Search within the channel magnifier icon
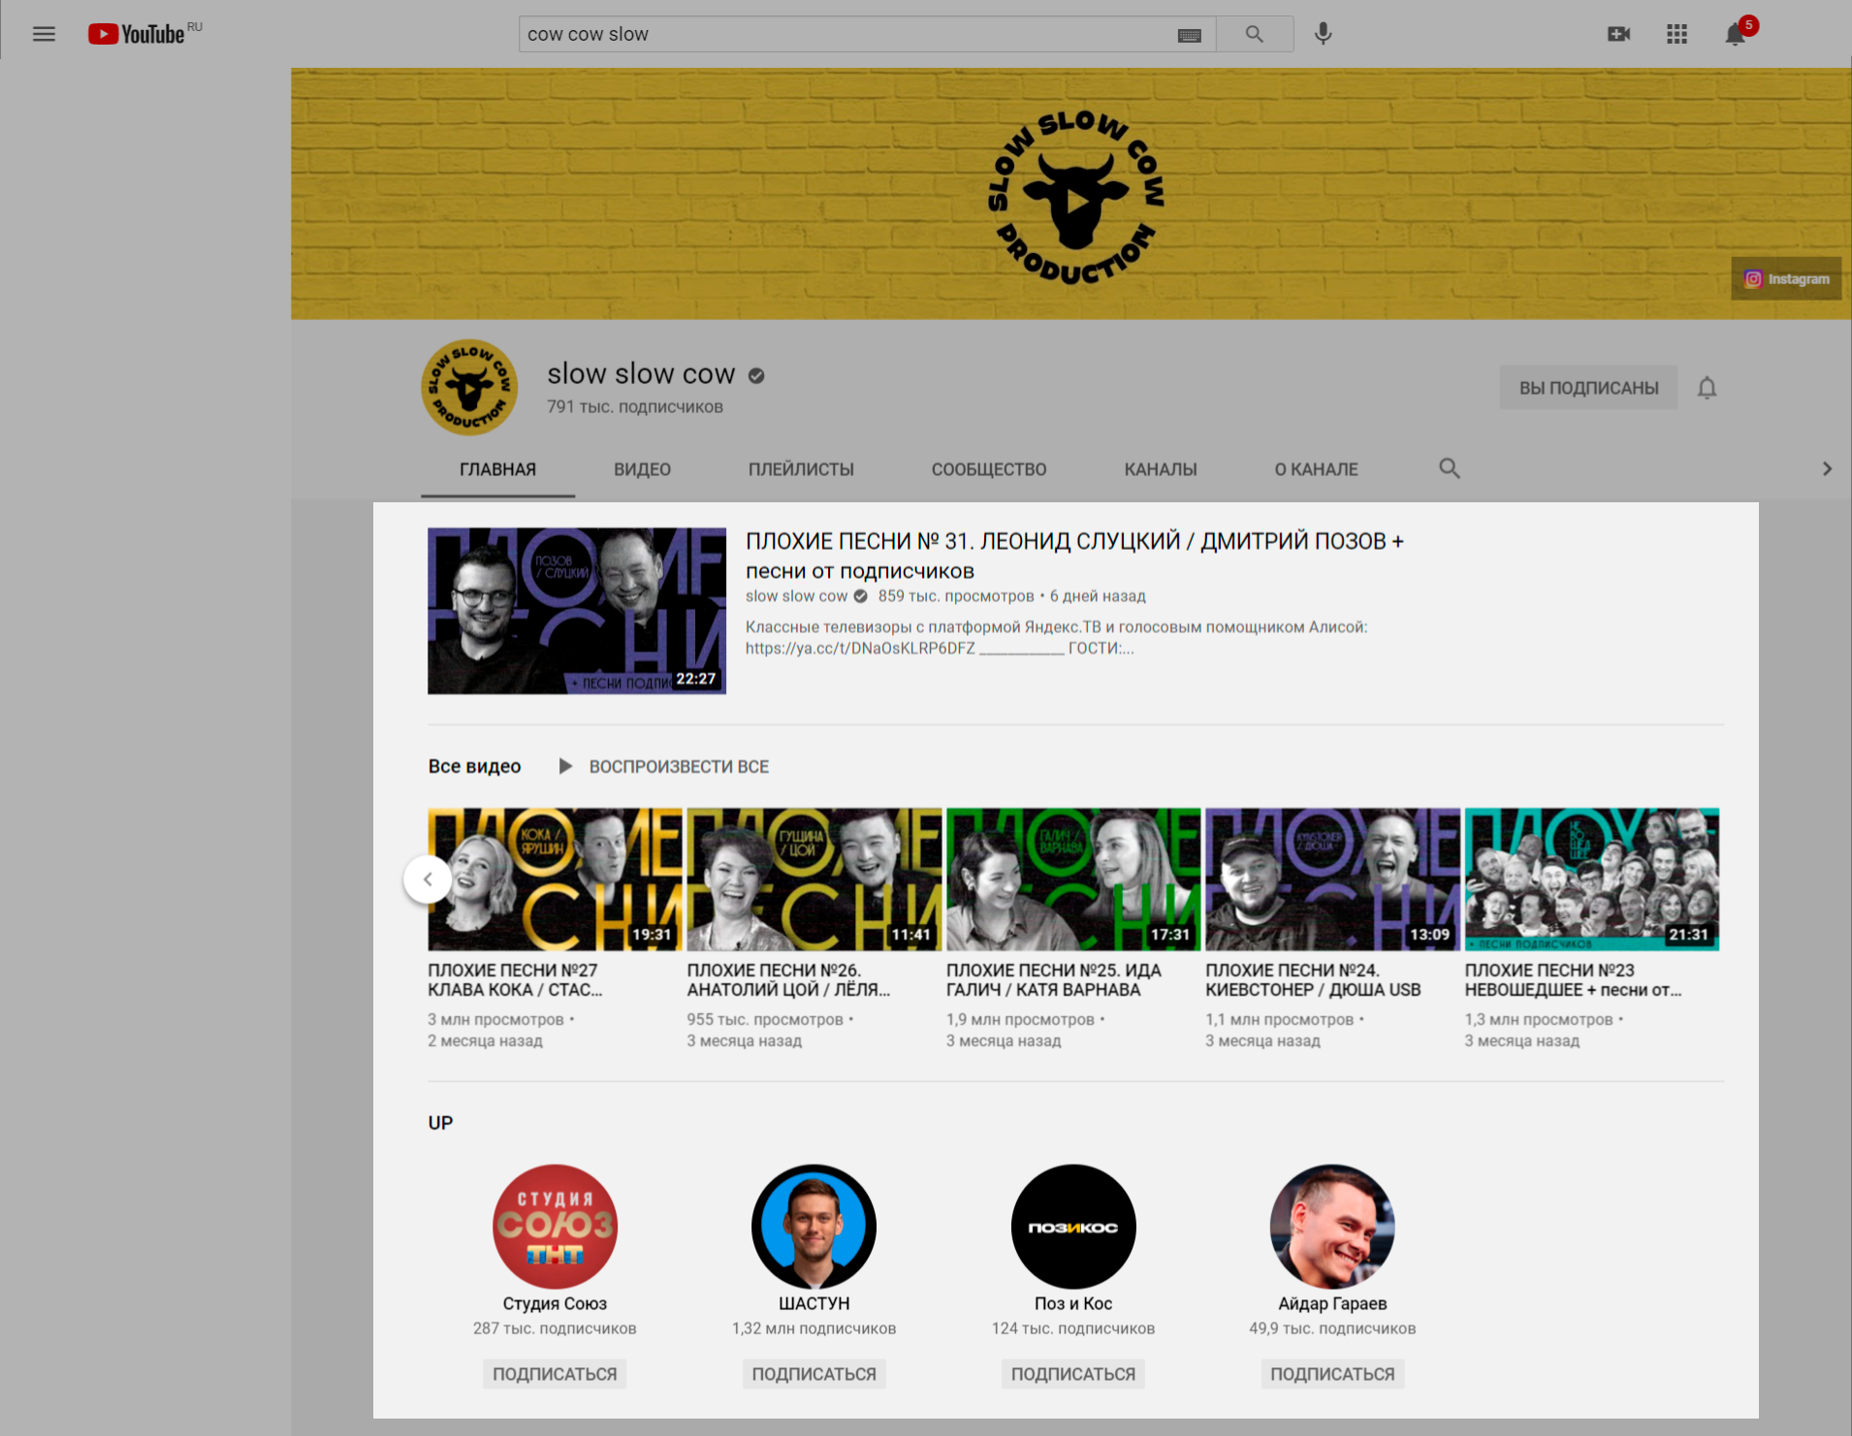Image resolution: width=1852 pixels, height=1436 pixels. click(1449, 468)
